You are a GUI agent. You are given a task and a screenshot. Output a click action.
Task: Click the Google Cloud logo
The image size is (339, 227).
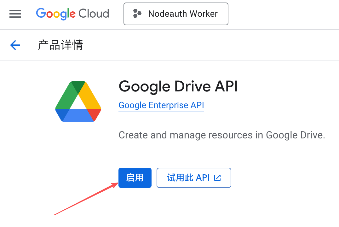coord(72,14)
